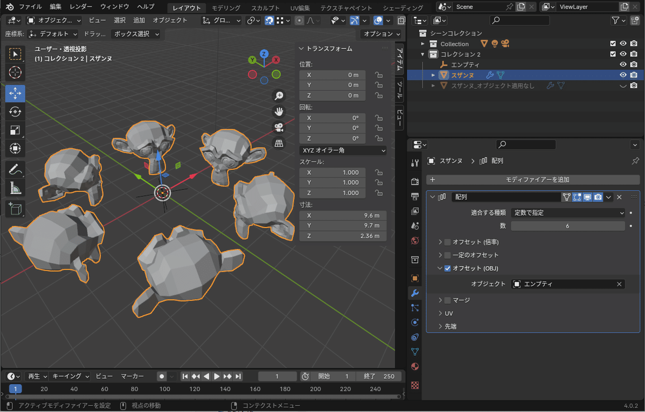
Task: Open the Object properties orange square tab
Action: click(414, 278)
